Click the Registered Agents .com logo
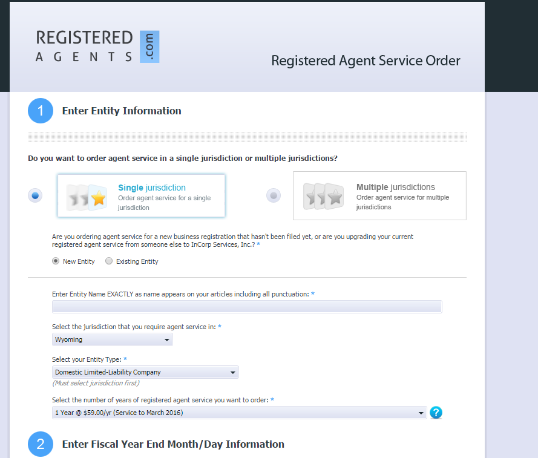Viewport: 538px width, 458px height. point(97,47)
